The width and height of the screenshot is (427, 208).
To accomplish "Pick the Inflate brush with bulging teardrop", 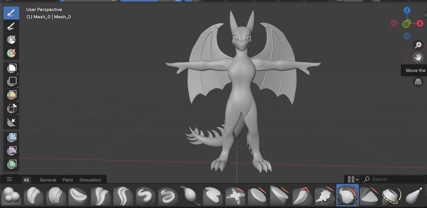I will (191, 196).
